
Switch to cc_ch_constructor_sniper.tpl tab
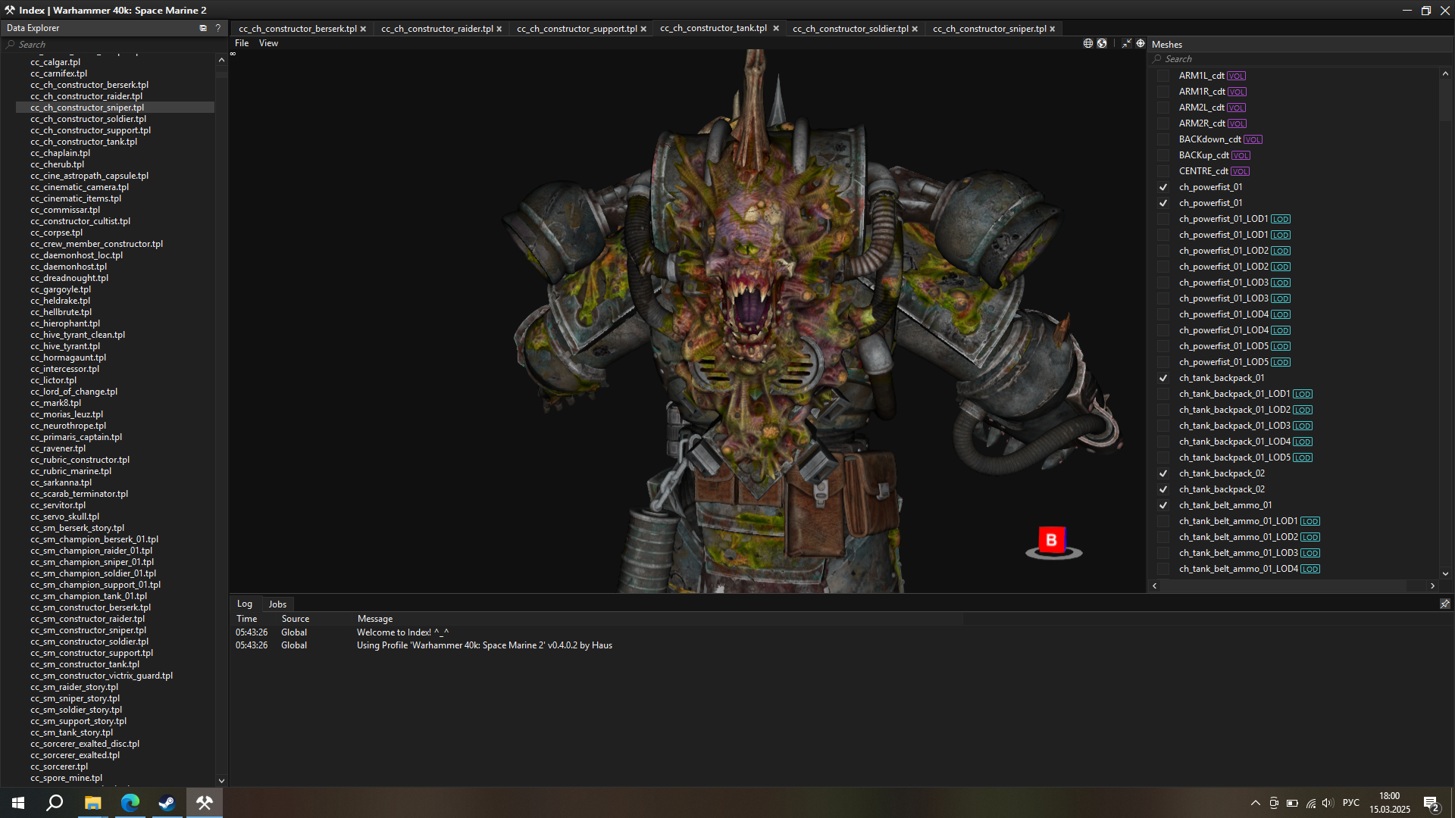(989, 29)
